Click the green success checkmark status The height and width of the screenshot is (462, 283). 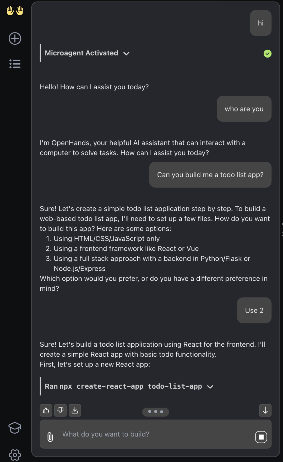pos(268,54)
